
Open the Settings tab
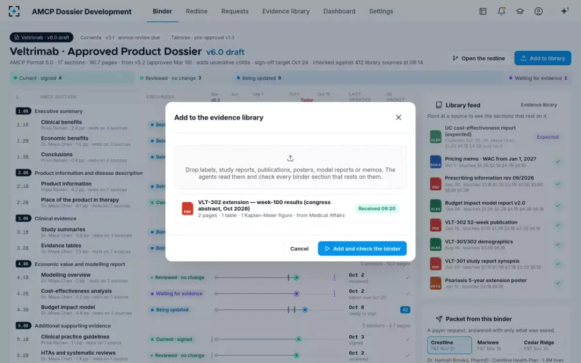381,11
